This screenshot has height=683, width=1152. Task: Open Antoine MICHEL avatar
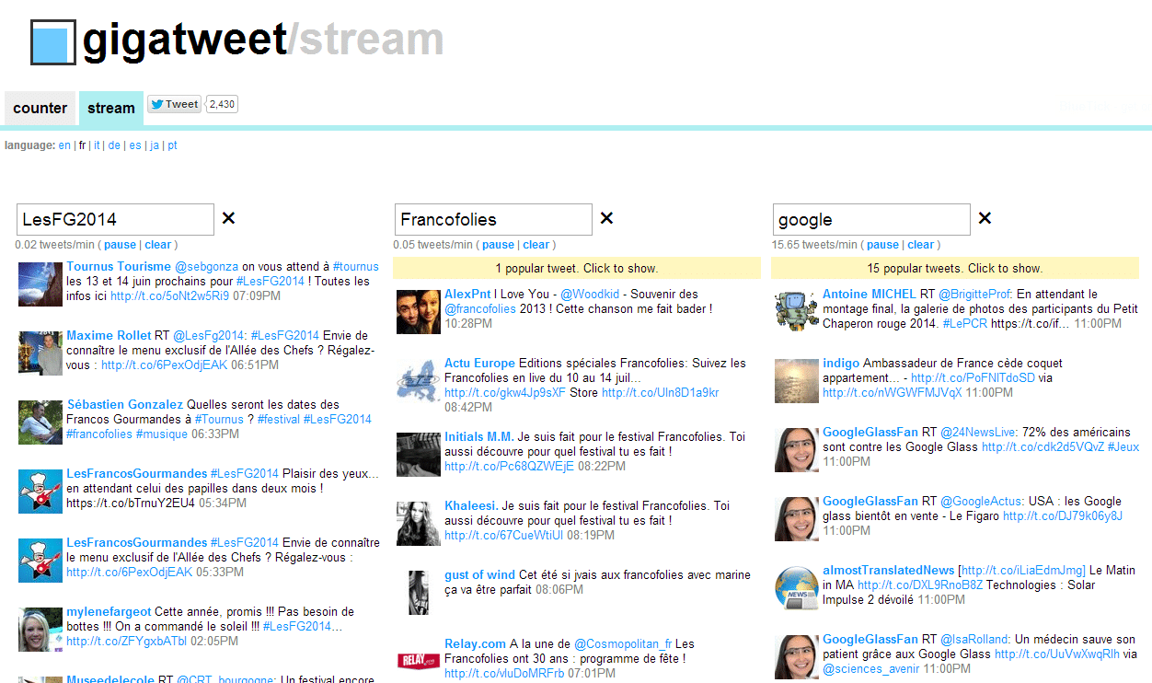(797, 311)
